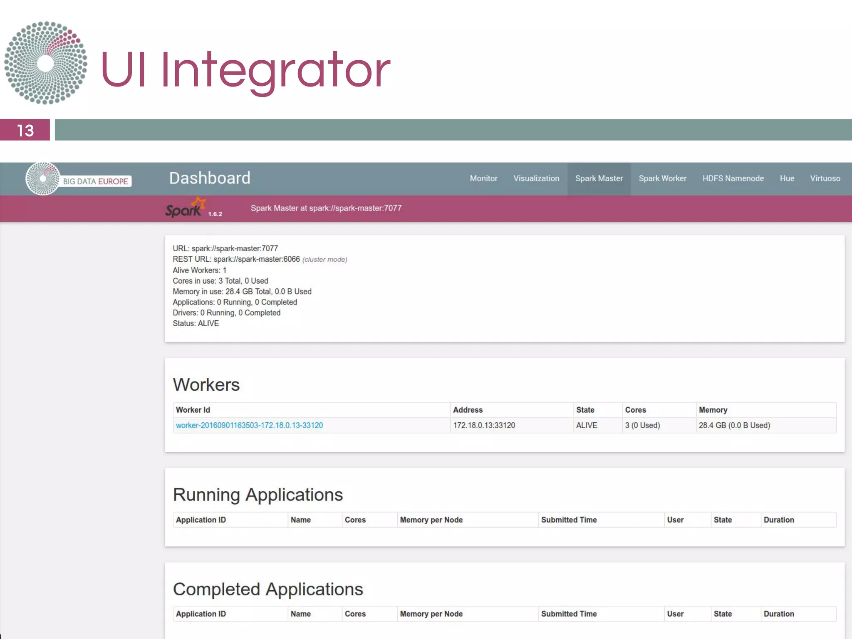Click 'Applications: 0 Running, 0 Completed' line

235,302
